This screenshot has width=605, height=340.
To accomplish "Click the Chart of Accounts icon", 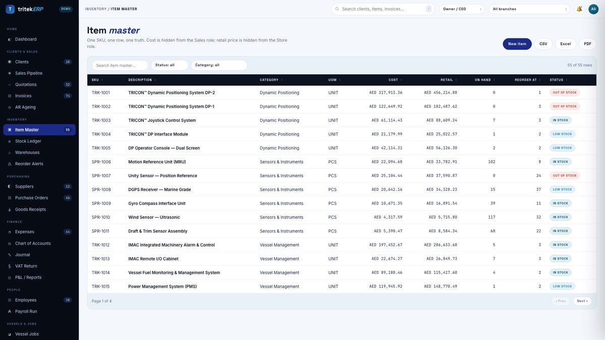I will click(x=10, y=243).
